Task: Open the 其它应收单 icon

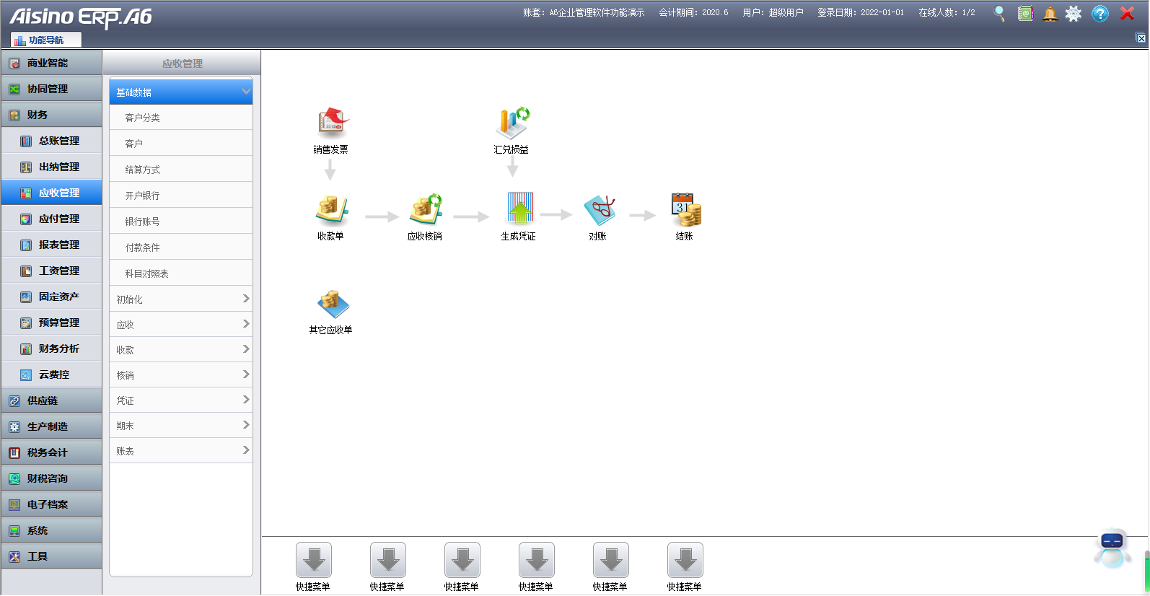Action: tap(331, 304)
